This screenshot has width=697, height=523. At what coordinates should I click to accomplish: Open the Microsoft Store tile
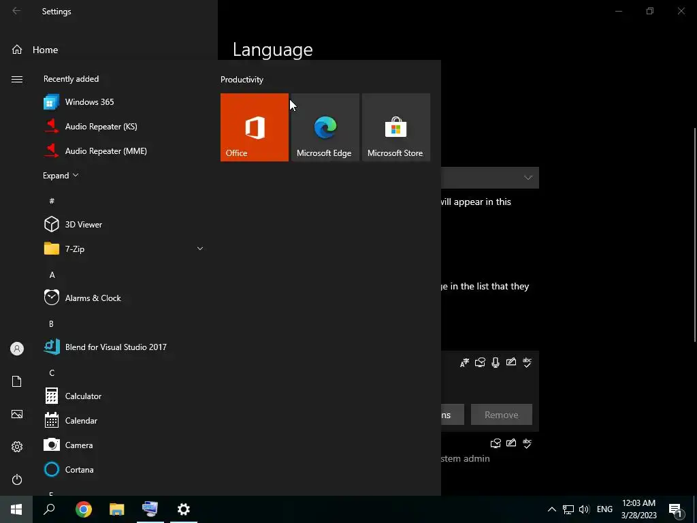396,127
